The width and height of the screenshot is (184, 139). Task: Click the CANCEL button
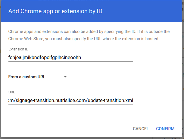click(x=141, y=129)
